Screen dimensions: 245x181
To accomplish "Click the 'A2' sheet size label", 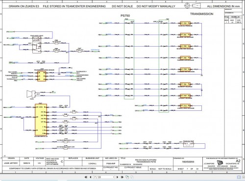I will (238, 161).
